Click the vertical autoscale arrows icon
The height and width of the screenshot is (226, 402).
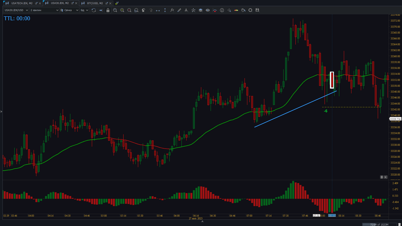click(x=165, y=10)
